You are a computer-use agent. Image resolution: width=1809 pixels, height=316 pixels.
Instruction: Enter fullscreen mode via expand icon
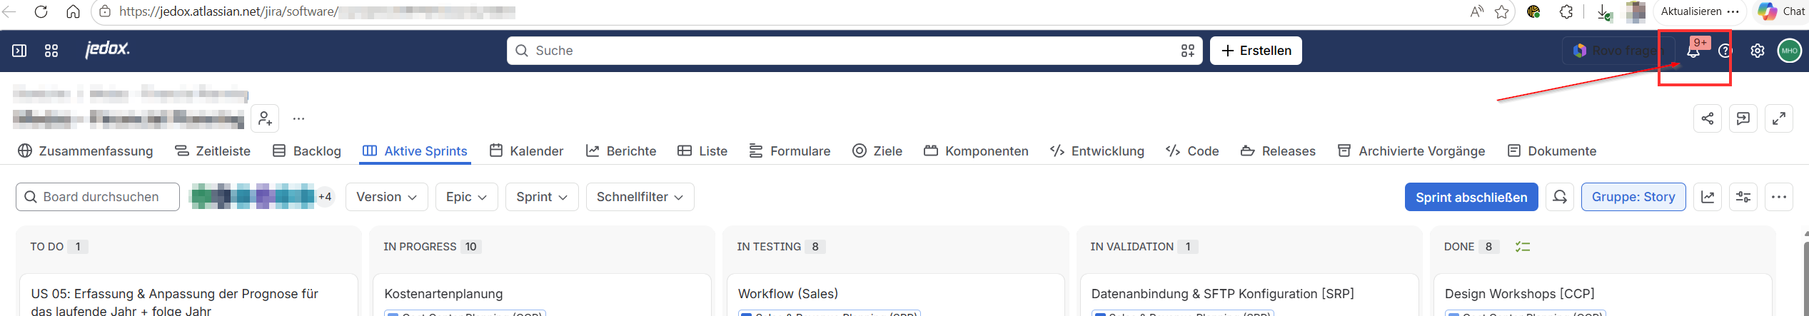(1779, 118)
